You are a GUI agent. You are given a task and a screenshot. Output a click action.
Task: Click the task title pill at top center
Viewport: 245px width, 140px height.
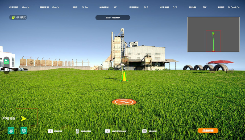click(113, 18)
